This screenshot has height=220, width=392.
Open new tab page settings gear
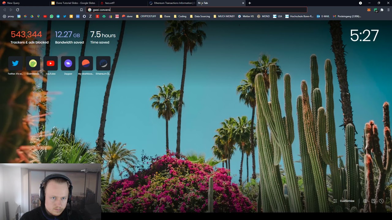point(365,201)
